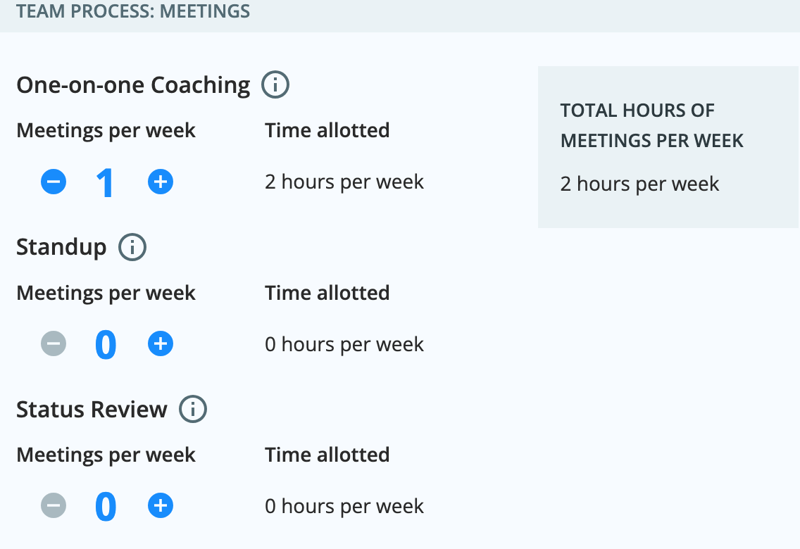Select the Standup section heading
The width and height of the screenshot is (800, 549).
61,248
